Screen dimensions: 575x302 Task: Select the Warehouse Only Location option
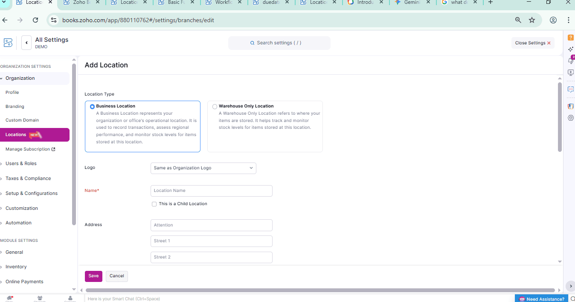tap(215, 107)
